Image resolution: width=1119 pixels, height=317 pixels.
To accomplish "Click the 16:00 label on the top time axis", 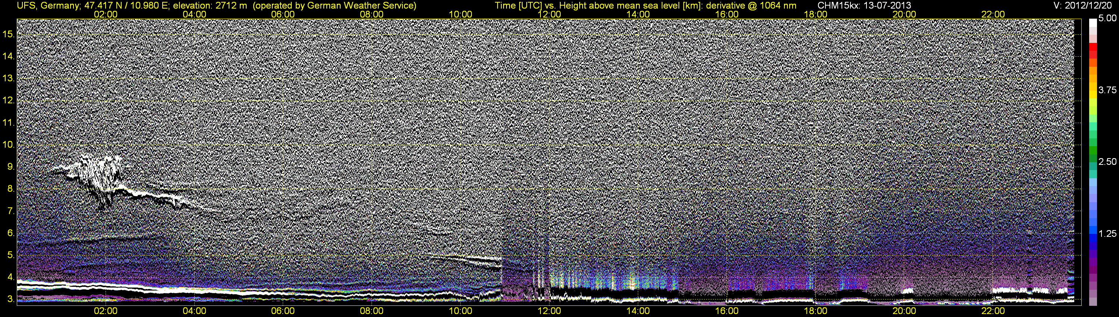I will click(x=727, y=14).
